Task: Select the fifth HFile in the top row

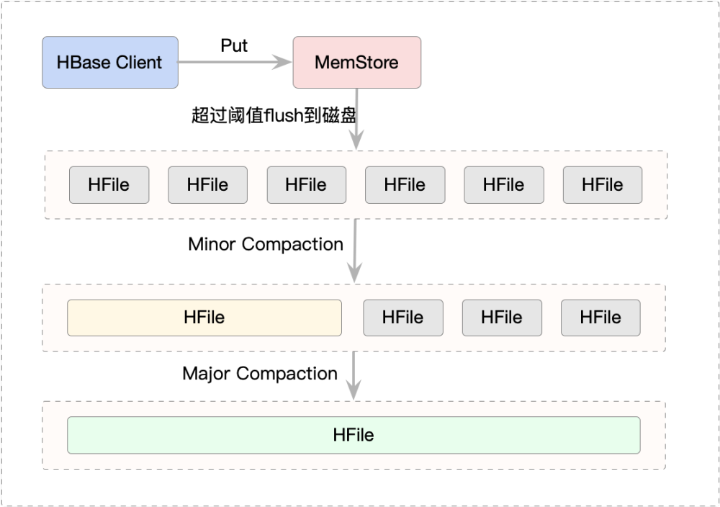Action: (x=503, y=185)
